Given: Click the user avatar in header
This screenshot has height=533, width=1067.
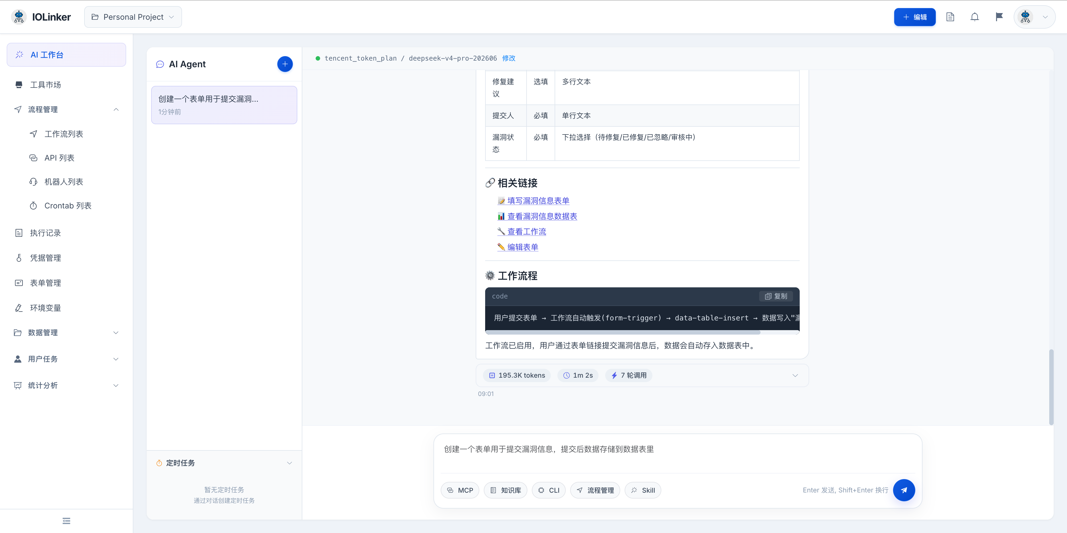Looking at the screenshot, I should click(x=1026, y=17).
